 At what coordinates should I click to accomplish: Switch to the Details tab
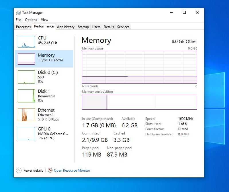pyautogui.click(x=109, y=27)
